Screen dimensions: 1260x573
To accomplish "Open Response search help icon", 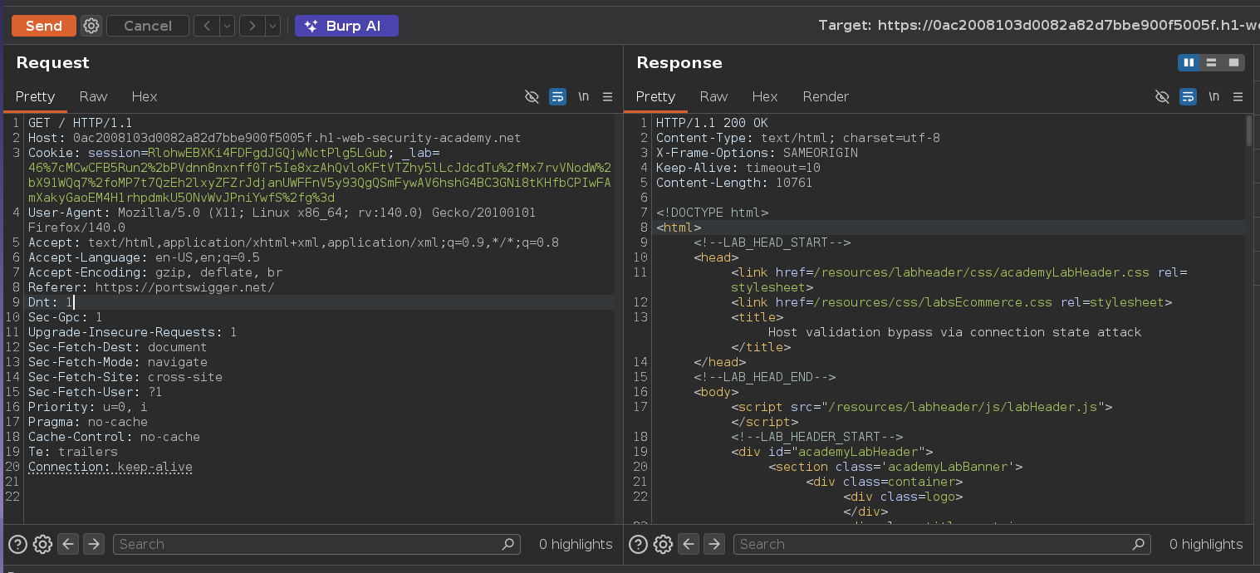I will click(638, 544).
